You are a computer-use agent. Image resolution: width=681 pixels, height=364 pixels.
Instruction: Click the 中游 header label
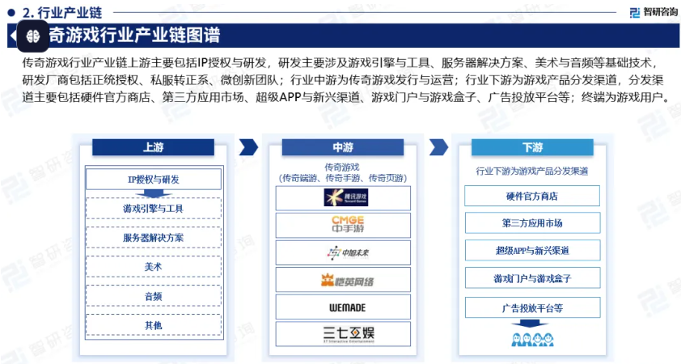pos(343,147)
